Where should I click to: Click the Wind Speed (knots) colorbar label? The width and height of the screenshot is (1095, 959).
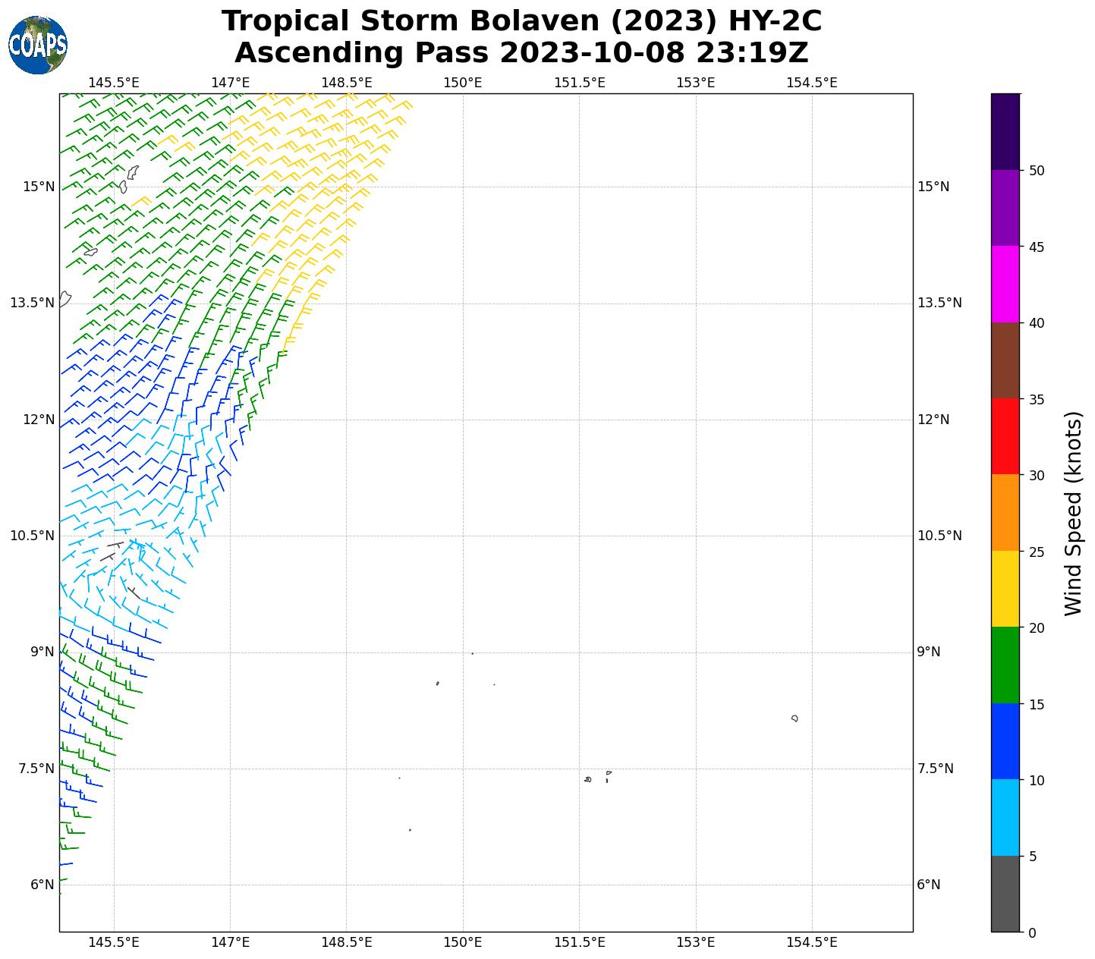(x=1073, y=513)
